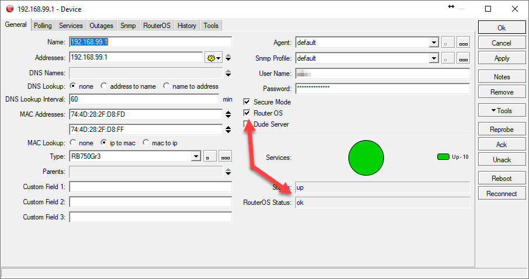The height and width of the screenshot is (279, 529).
Task: Click the small square button next to Type
Action: pos(210,156)
